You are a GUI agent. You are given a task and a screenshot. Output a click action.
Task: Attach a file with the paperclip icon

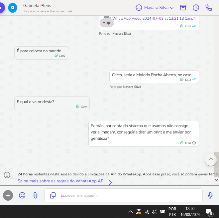[35, 195]
